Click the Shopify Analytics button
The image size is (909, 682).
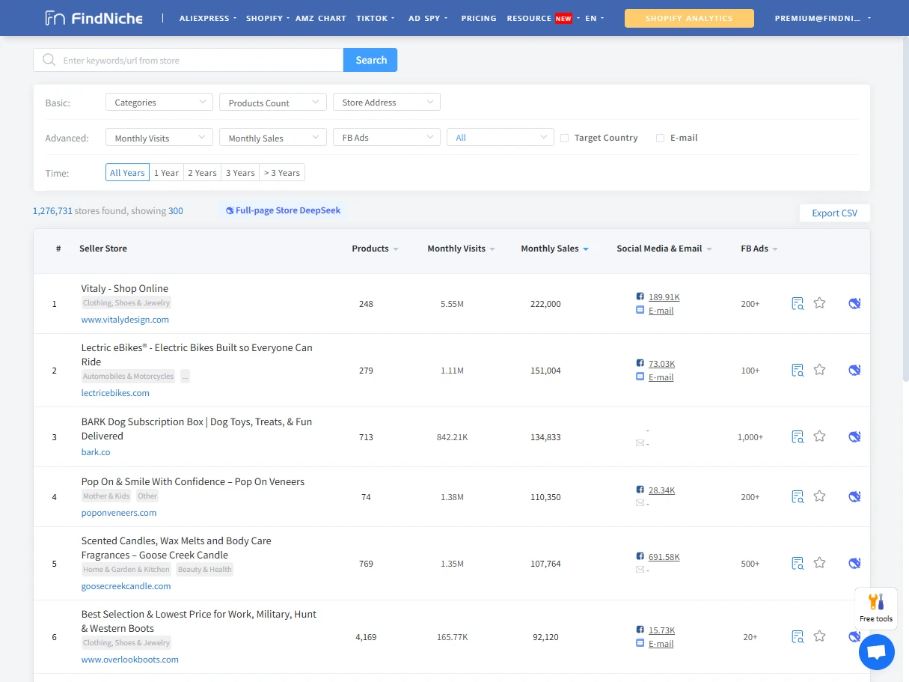pos(689,18)
